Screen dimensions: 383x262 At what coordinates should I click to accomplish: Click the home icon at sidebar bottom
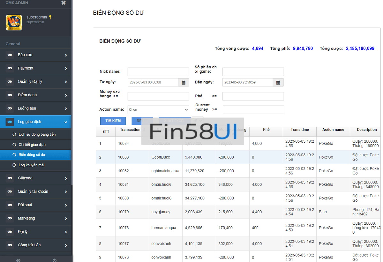(18, 260)
